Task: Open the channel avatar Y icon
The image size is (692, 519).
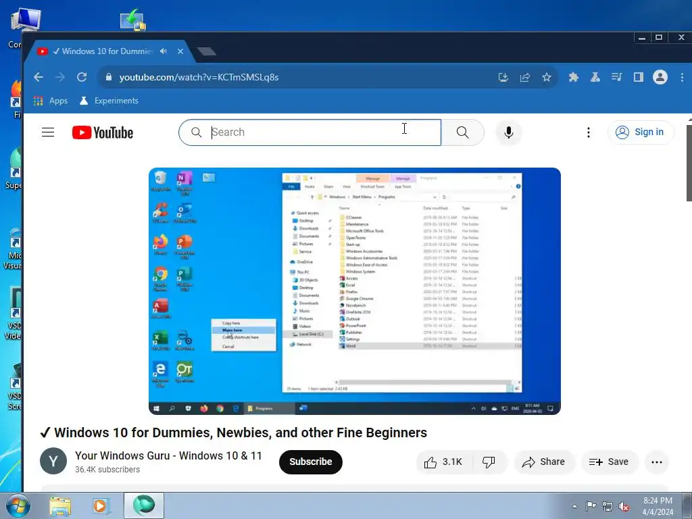Action: [x=53, y=461]
